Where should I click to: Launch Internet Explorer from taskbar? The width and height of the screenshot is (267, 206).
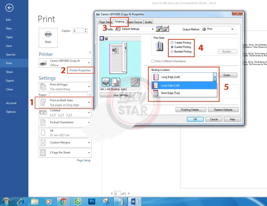click(x=21, y=202)
